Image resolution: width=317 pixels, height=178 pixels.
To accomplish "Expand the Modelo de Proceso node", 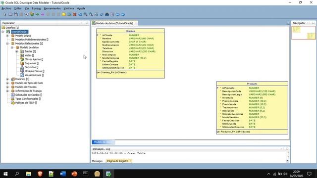I will click(7, 87).
